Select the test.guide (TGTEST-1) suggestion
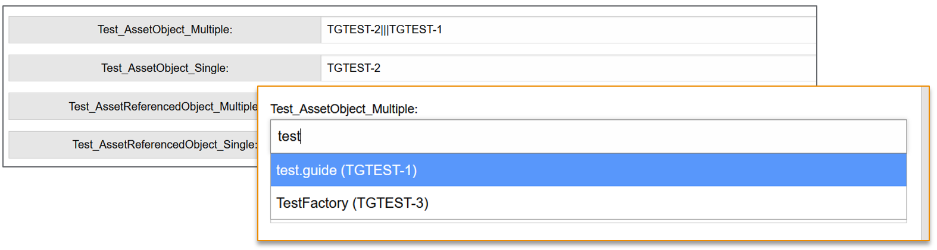 346,170
